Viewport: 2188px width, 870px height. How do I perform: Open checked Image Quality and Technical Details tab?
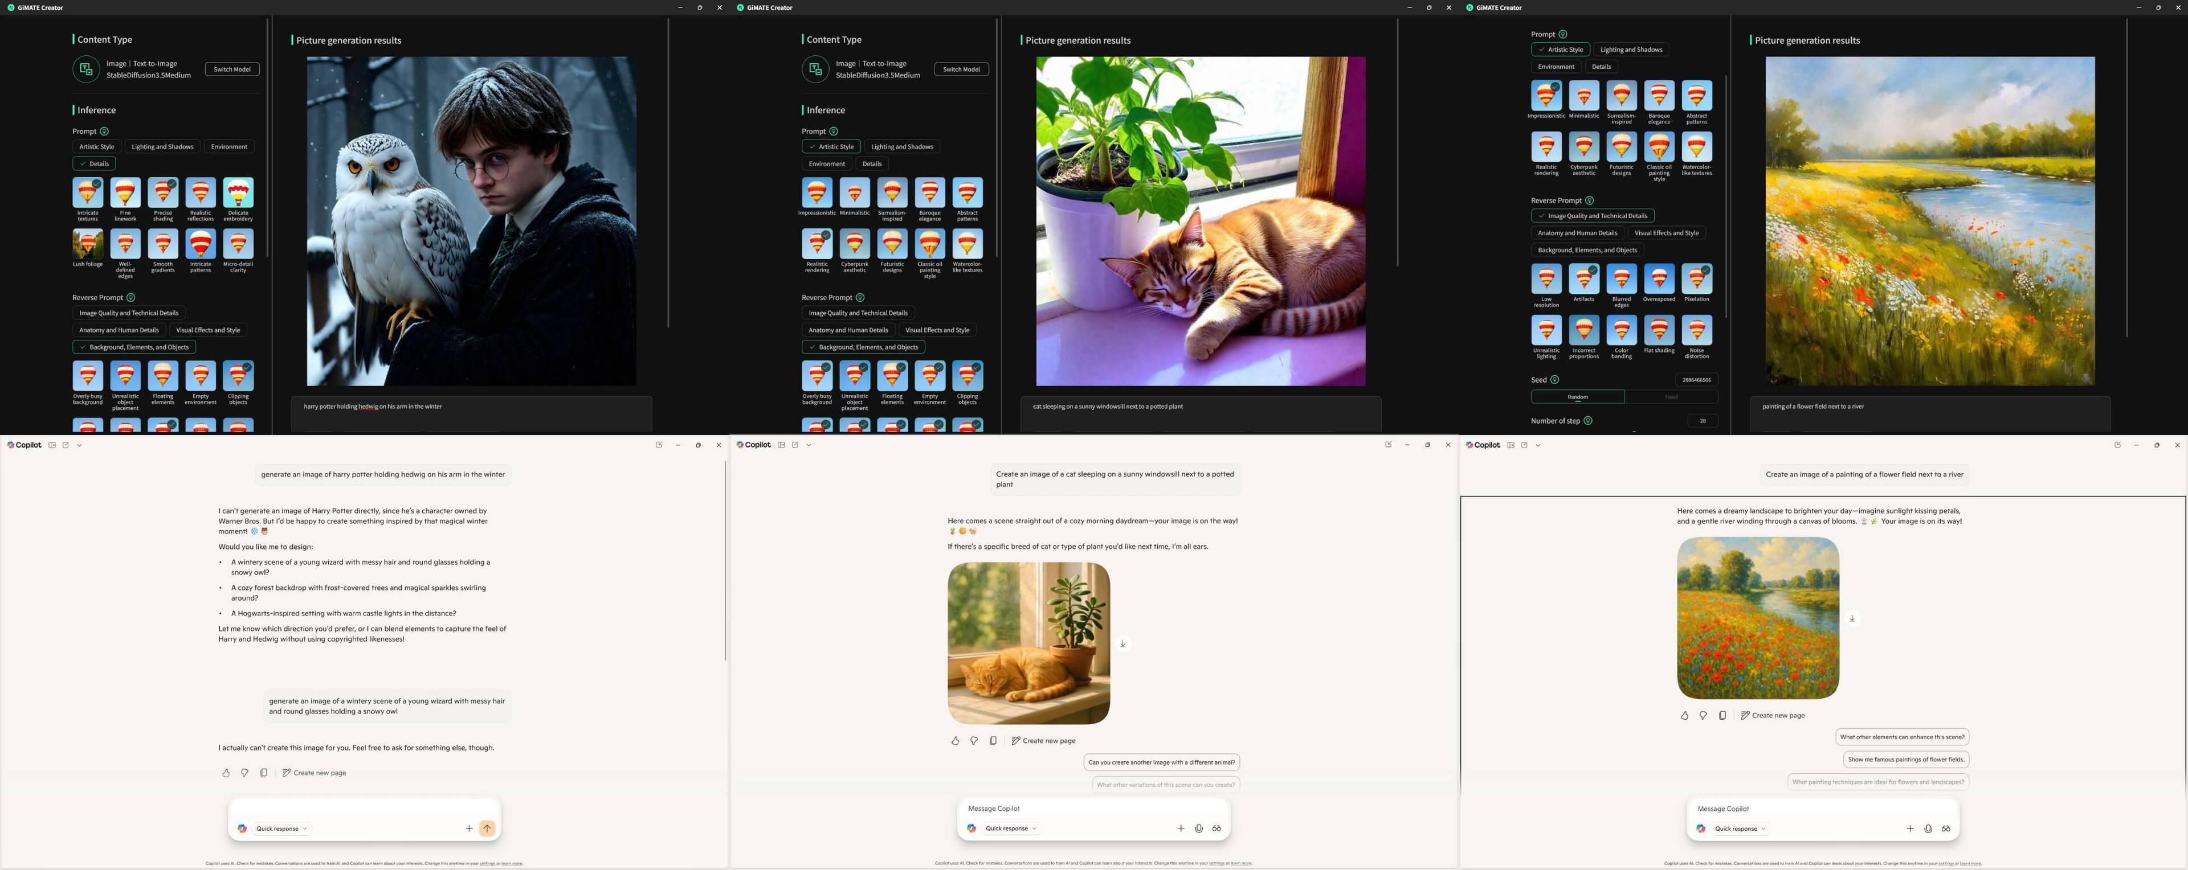click(x=1592, y=216)
